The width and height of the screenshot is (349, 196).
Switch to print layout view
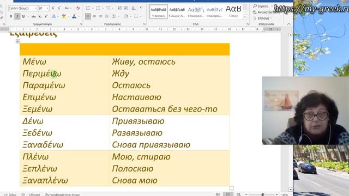[228, 194]
